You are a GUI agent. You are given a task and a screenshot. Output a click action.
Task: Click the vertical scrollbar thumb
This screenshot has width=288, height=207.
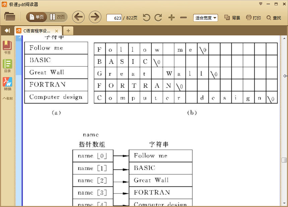pos(284,160)
